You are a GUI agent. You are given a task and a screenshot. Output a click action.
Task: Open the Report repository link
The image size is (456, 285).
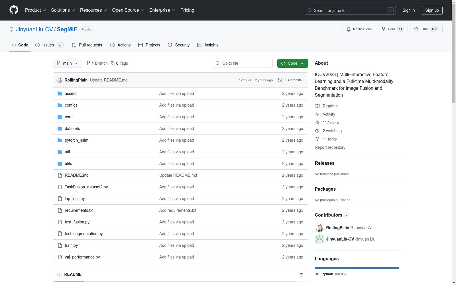point(330,147)
